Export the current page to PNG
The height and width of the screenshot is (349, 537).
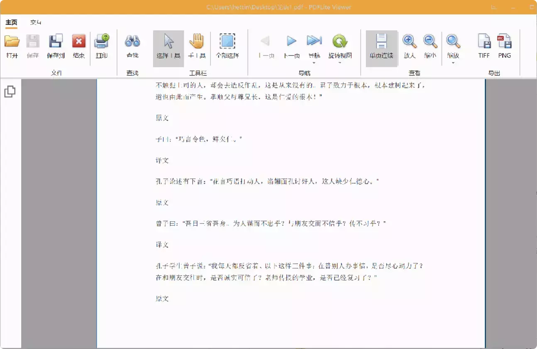coord(505,46)
